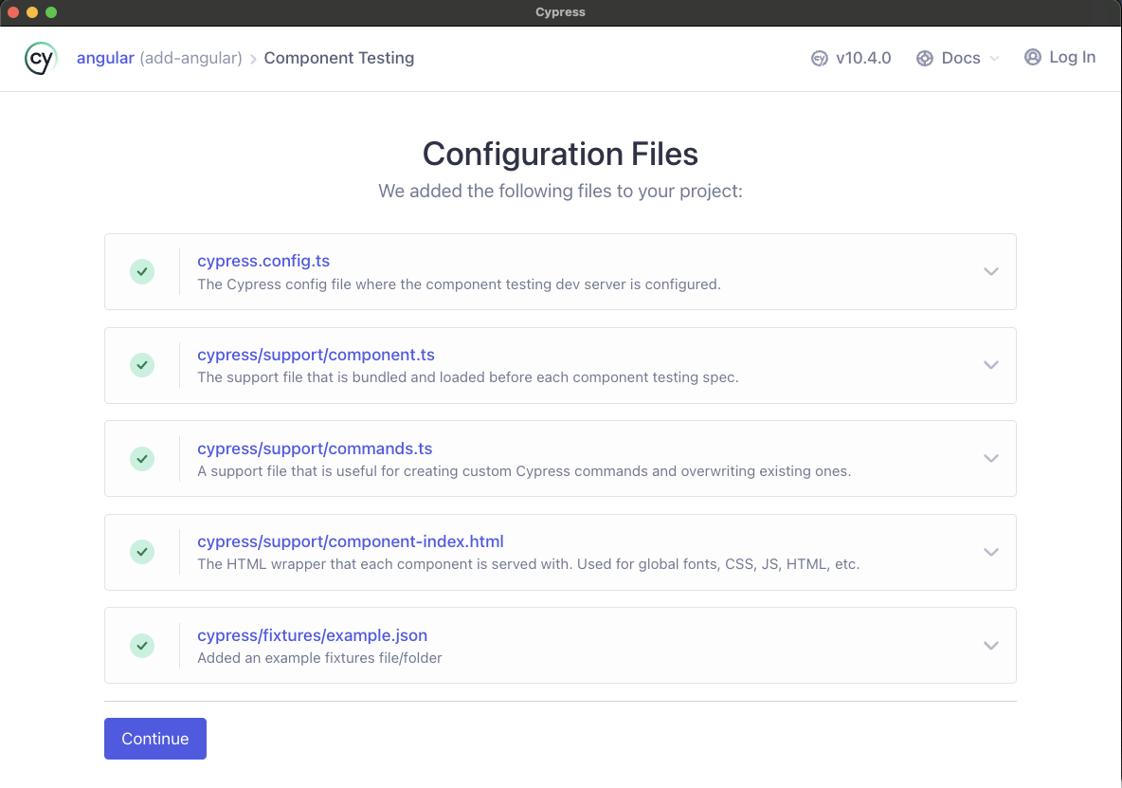
Task: Expand the cypress.config.ts details chevron
Action: tap(991, 271)
